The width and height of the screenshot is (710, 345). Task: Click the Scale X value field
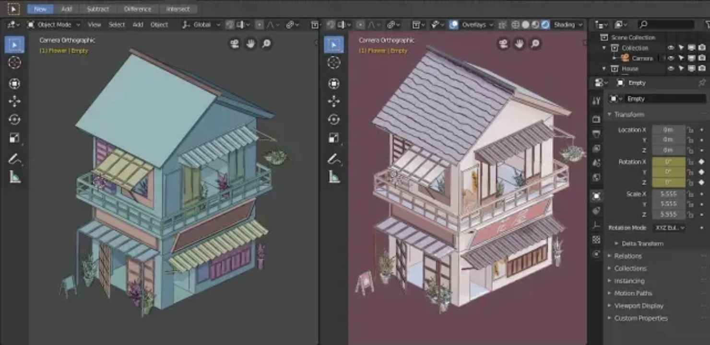(x=668, y=194)
